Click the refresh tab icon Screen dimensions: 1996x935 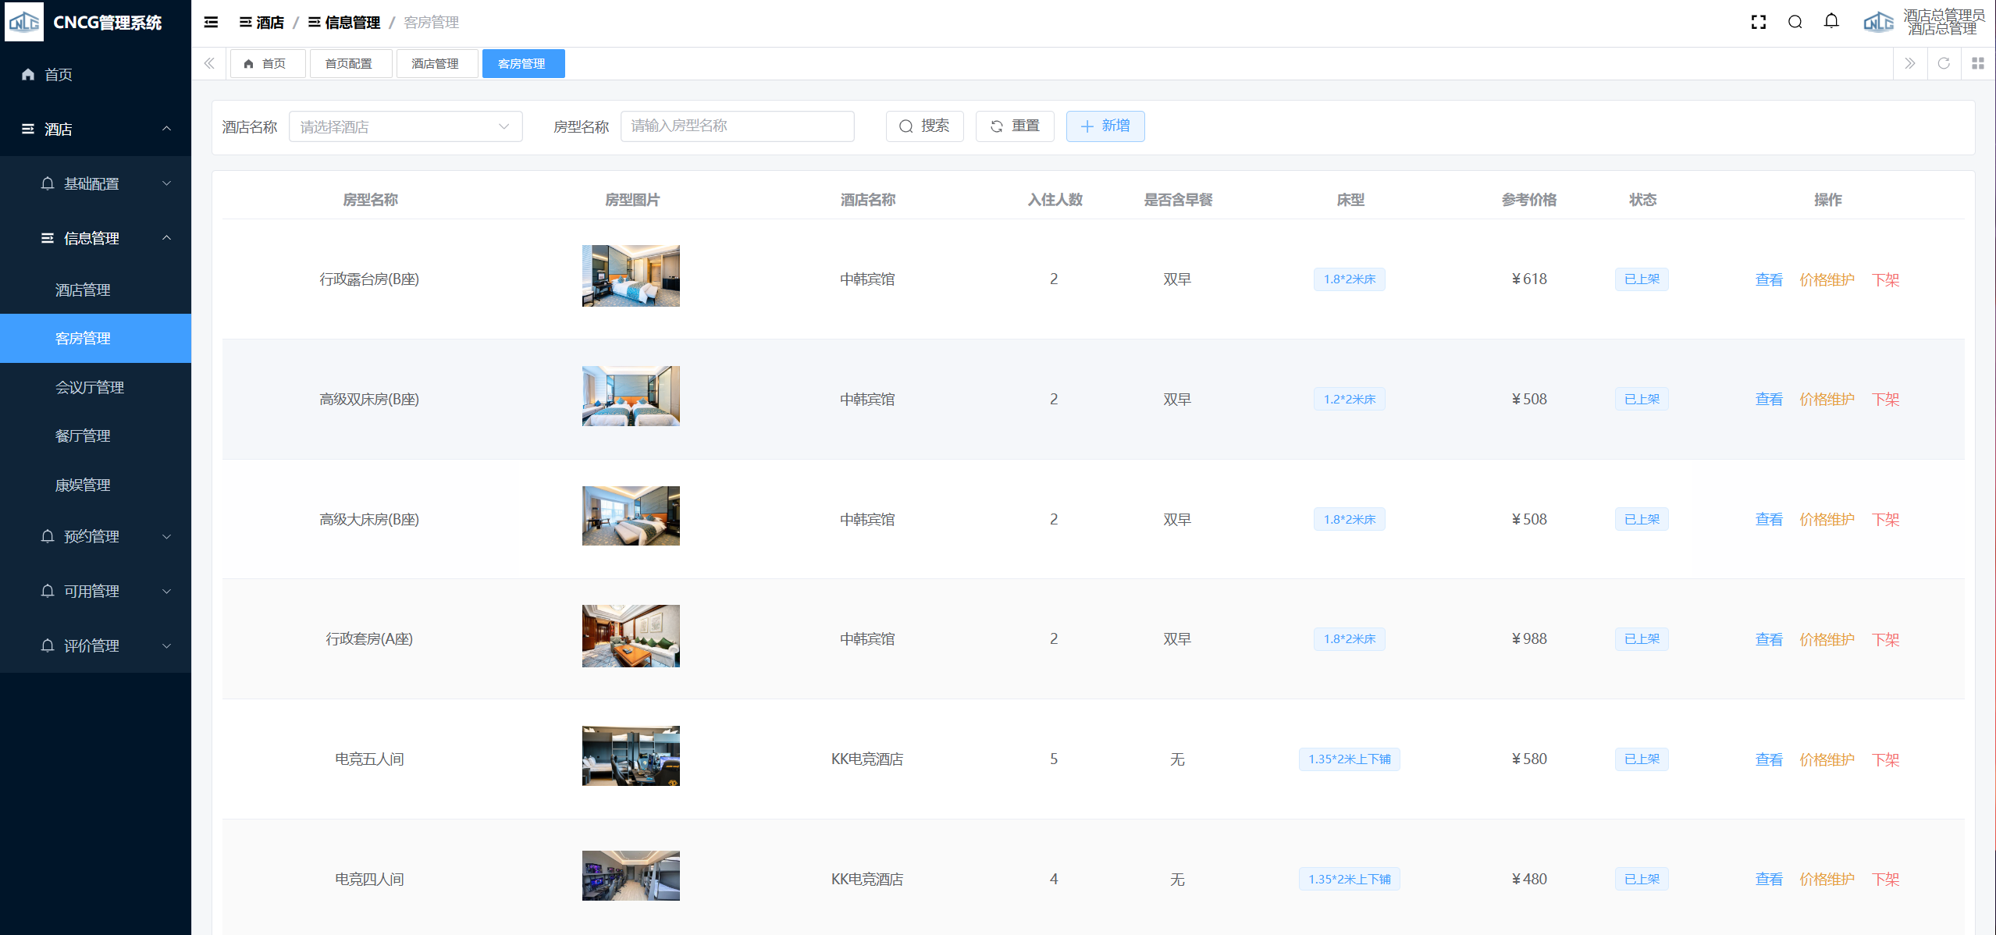(1944, 63)
